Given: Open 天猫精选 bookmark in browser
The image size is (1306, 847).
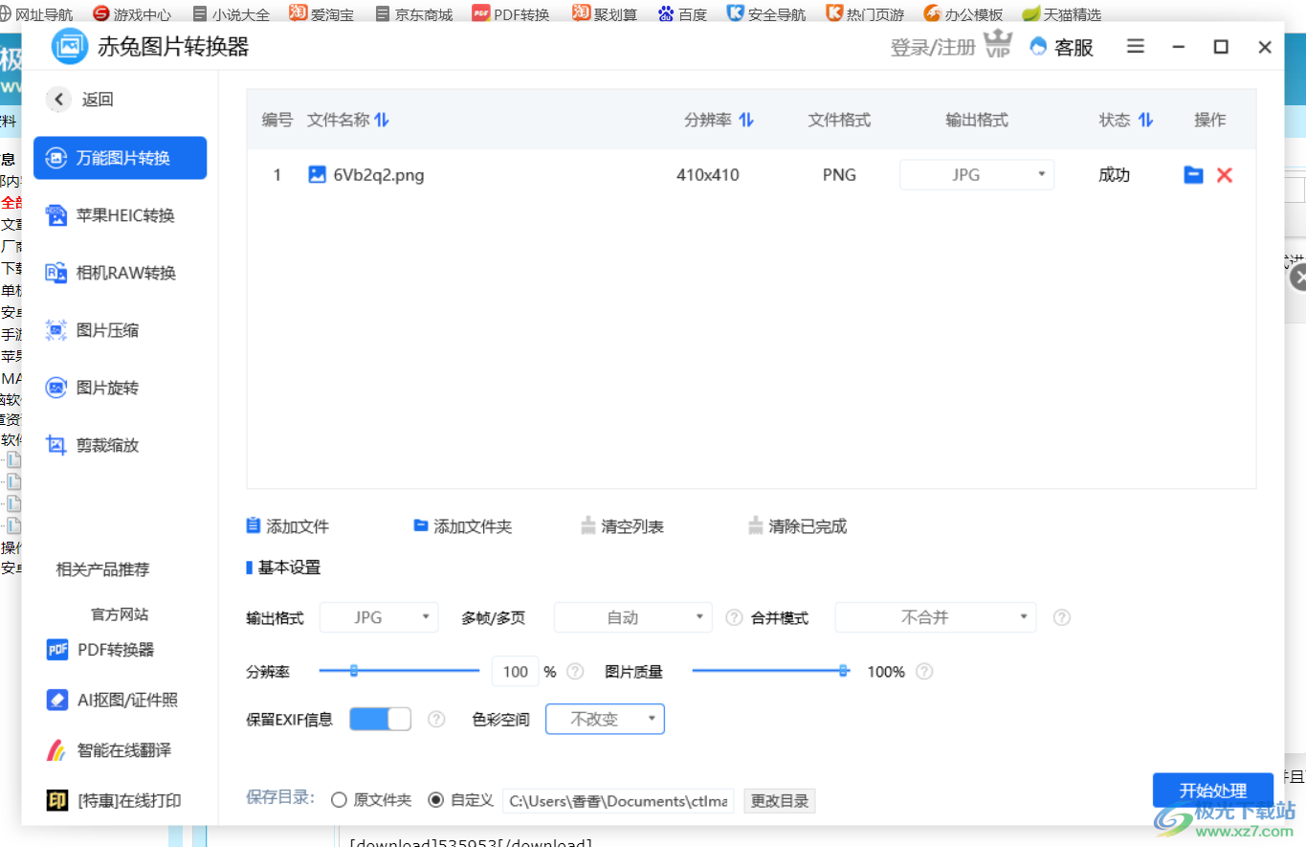Looking at the screenshot, I should pyautogui.click(x=1061, y=13).
